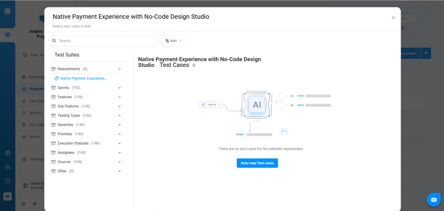Viewport: 444px width, 211px height.
Task: Click the magnifier icon in search bar
Action: pyautogui.click(x=54, y=41)
